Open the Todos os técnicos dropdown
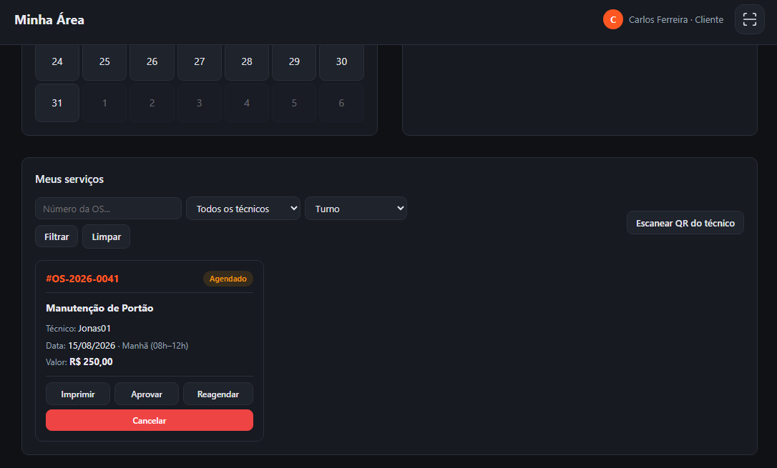This screenshot has height=468, width=777. click(x=243, y=208)
